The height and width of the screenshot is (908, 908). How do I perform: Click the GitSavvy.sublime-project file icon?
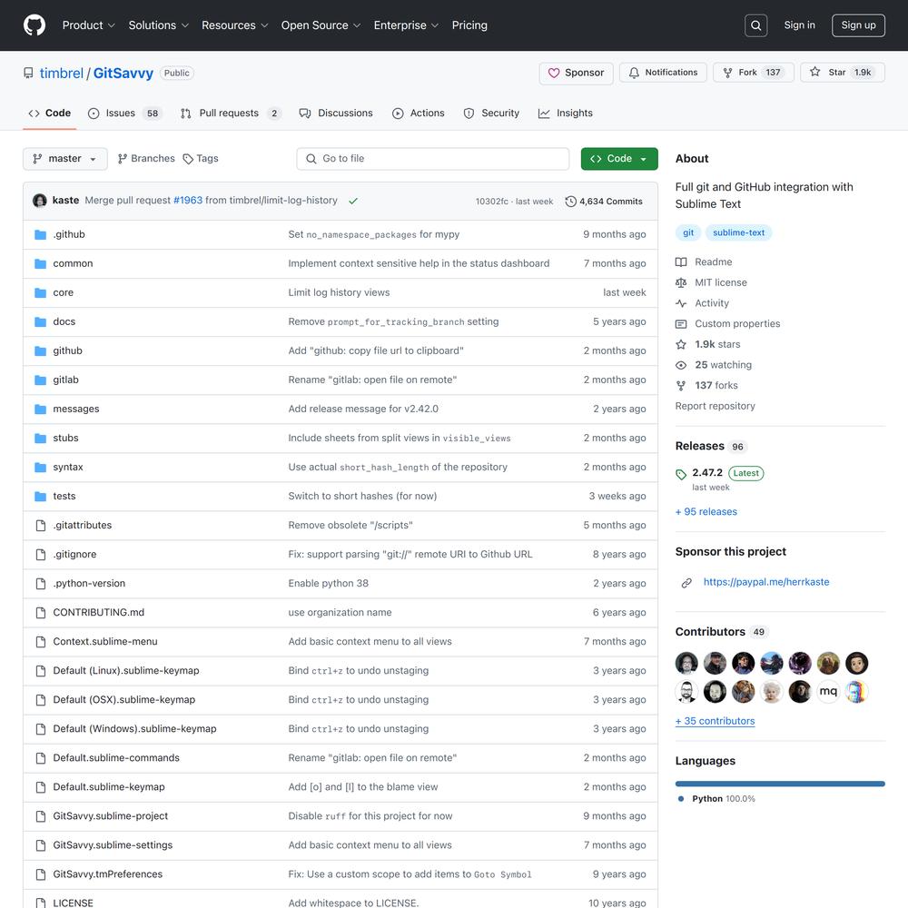[41, 816]
